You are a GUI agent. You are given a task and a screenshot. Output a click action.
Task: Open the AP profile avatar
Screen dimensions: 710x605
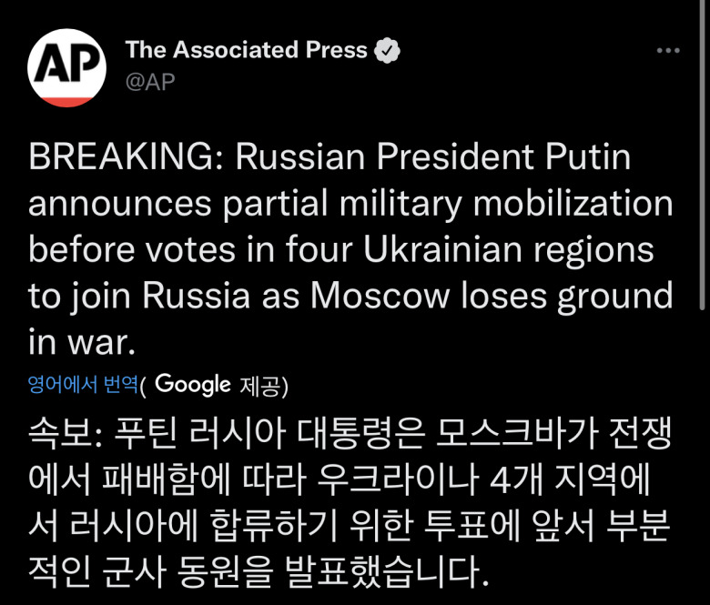click(67, 68)
